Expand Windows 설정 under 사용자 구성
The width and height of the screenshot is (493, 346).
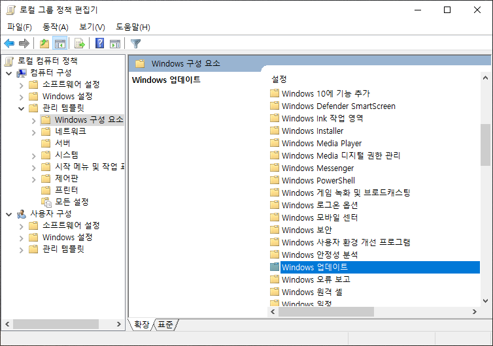21,238
